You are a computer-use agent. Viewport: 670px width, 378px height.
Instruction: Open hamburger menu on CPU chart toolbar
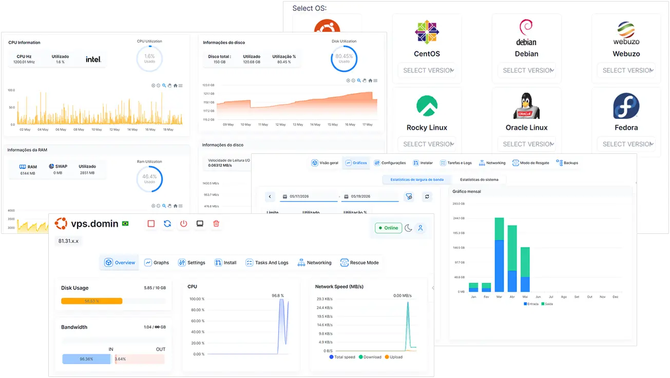tap(180, 86)
